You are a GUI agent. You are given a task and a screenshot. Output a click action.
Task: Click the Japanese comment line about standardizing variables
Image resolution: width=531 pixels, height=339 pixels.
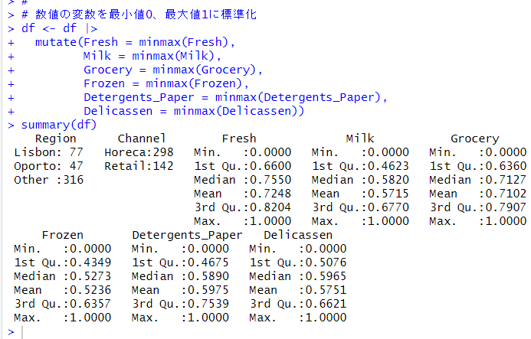(x=139, y=15)
